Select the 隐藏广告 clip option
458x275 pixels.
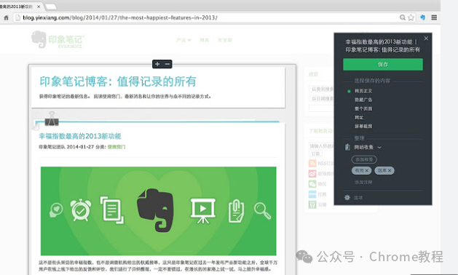(363, 100)
